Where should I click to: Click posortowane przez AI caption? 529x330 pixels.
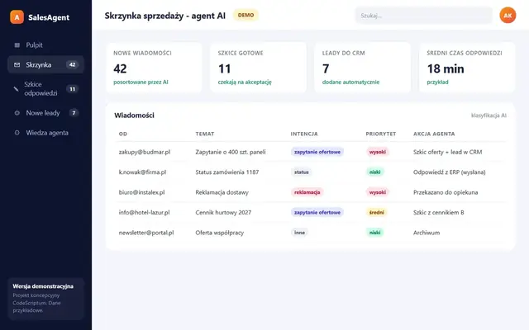pyautogui.click(x=141, y=82)
